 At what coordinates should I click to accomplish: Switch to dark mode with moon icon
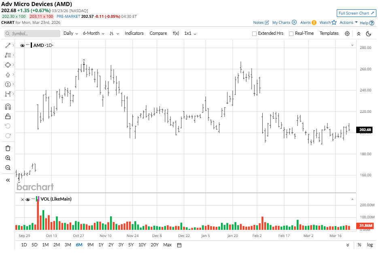pos(369,34)
